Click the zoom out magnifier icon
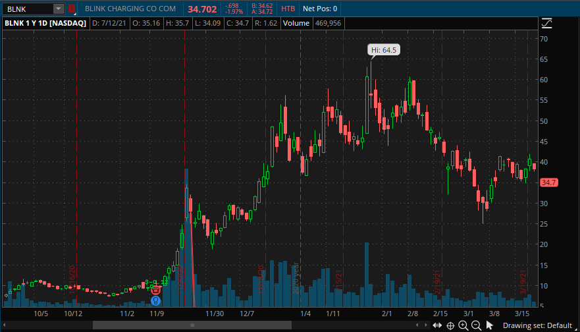580x332 pixels. (x=477, y=325)
